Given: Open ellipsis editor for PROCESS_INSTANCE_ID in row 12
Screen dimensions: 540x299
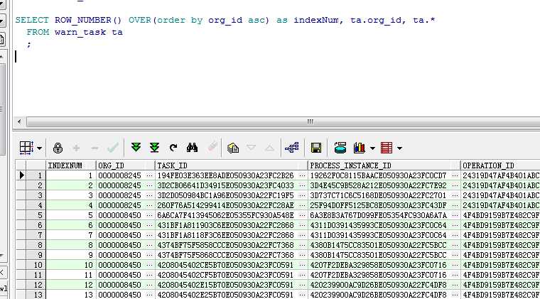Looking at the screenshot, I should click(455, 286).
